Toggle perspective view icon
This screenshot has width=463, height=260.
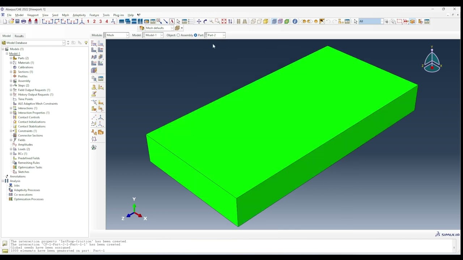coord(245,21)
